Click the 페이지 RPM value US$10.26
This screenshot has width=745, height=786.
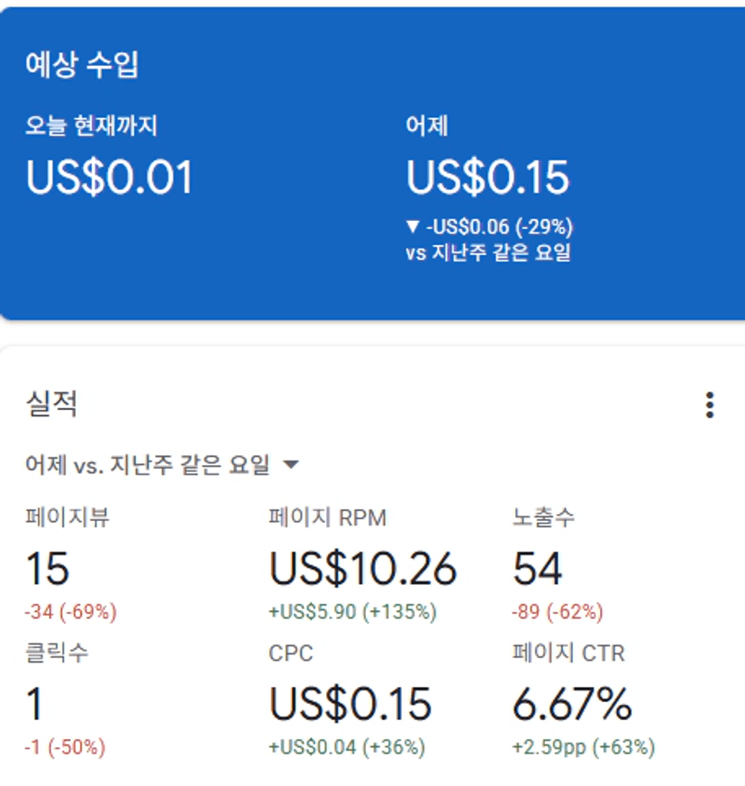[x=362, y=569]
